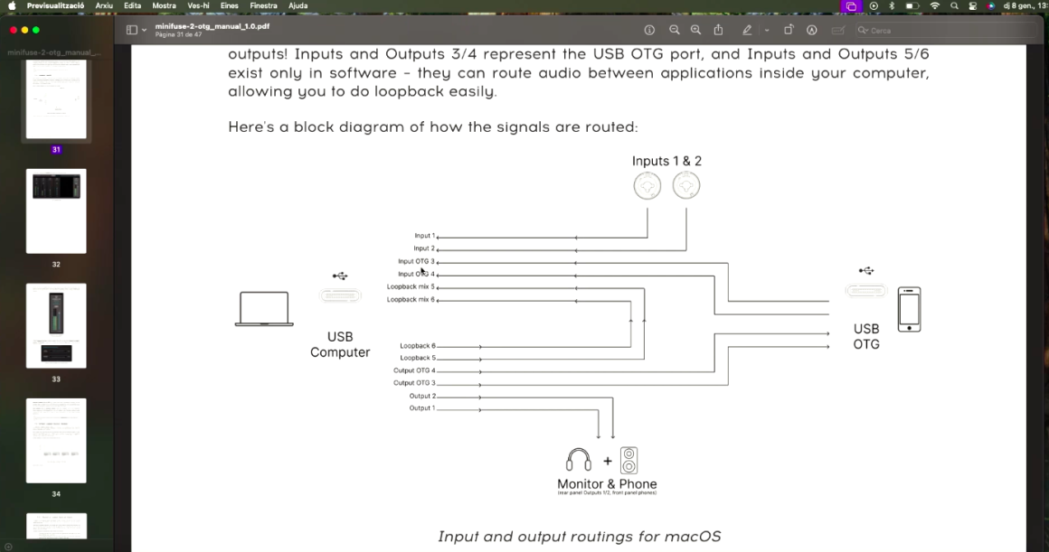Toggle Bluetooth in the menu bar

892,5
